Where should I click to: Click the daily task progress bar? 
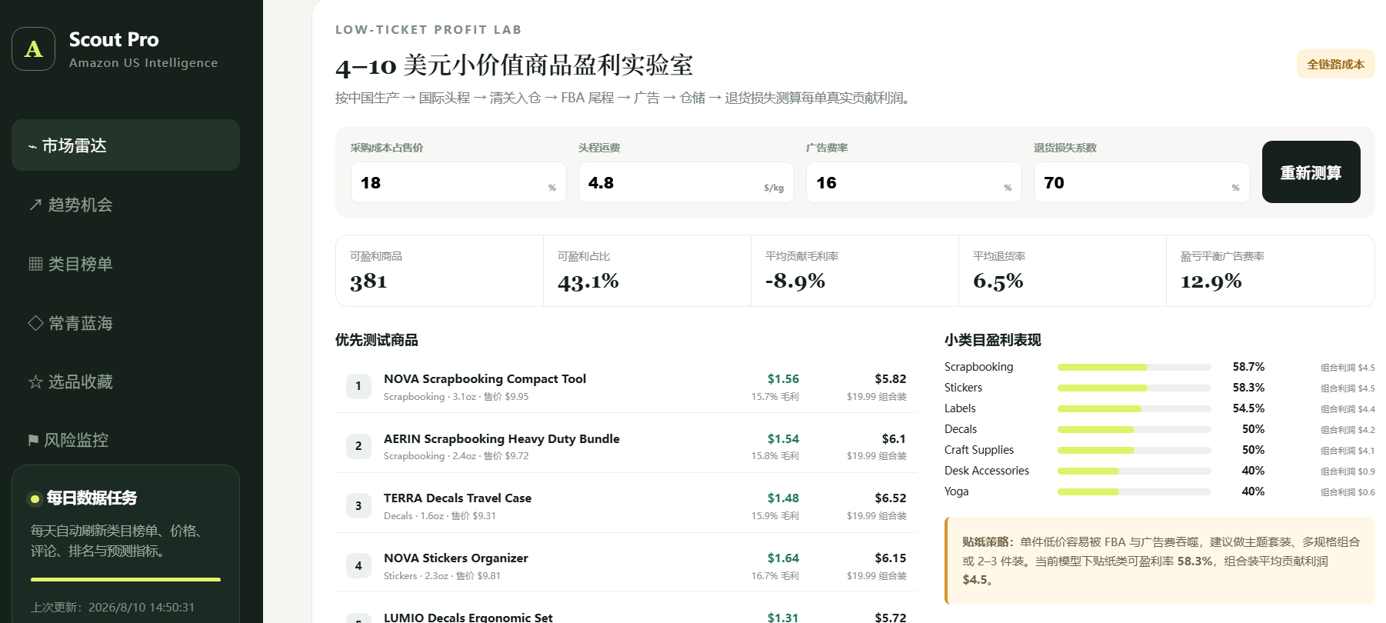(x=125, y=579)
